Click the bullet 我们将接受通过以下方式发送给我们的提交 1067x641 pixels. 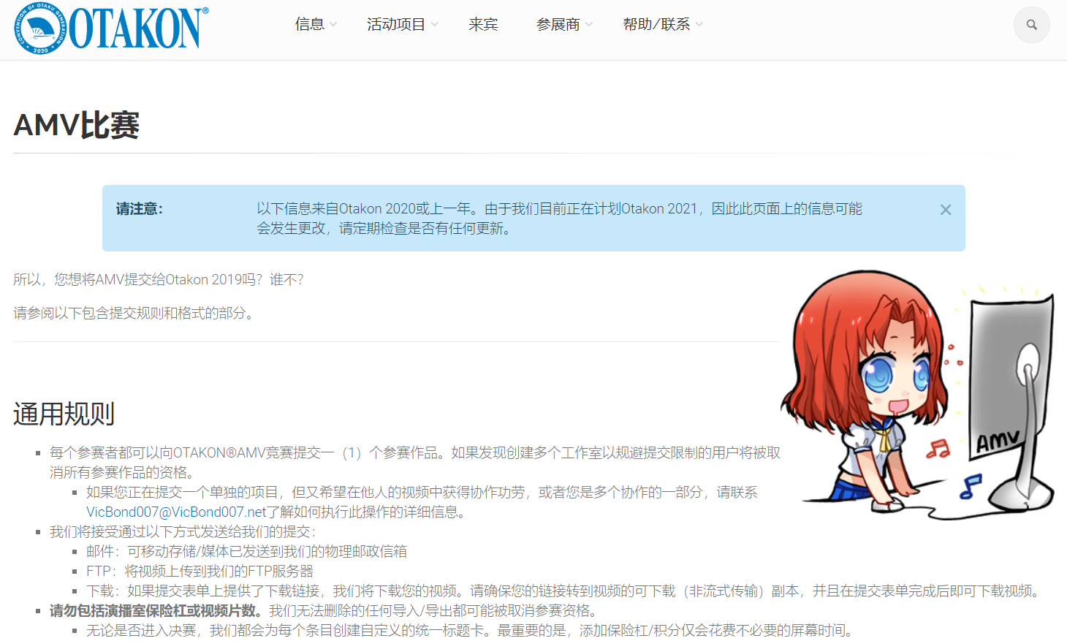(x=183, y=531)
